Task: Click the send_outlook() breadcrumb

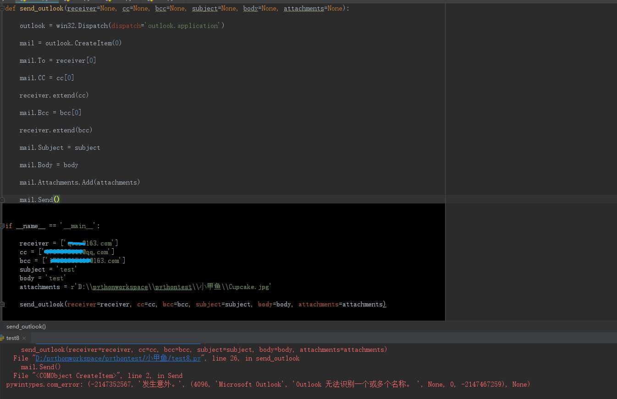Action: coord(26,327)
